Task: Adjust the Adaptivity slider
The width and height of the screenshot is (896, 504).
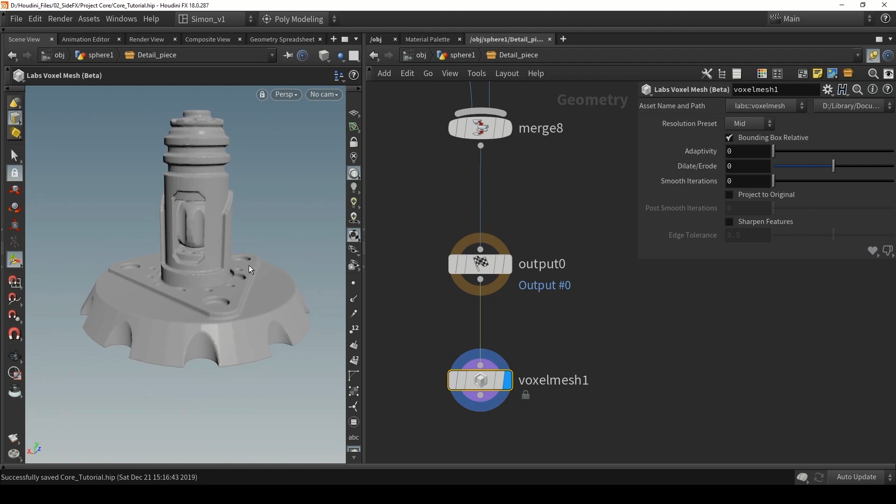Action: pyautogui.click(x=833, y=152)
